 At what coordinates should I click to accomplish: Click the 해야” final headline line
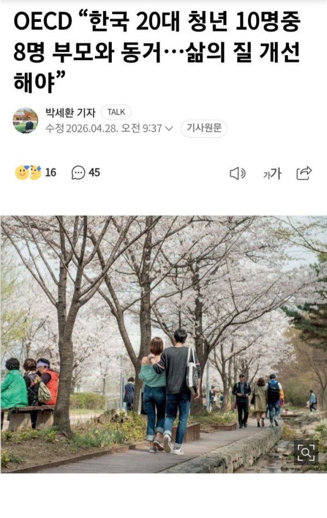(39, 81)
